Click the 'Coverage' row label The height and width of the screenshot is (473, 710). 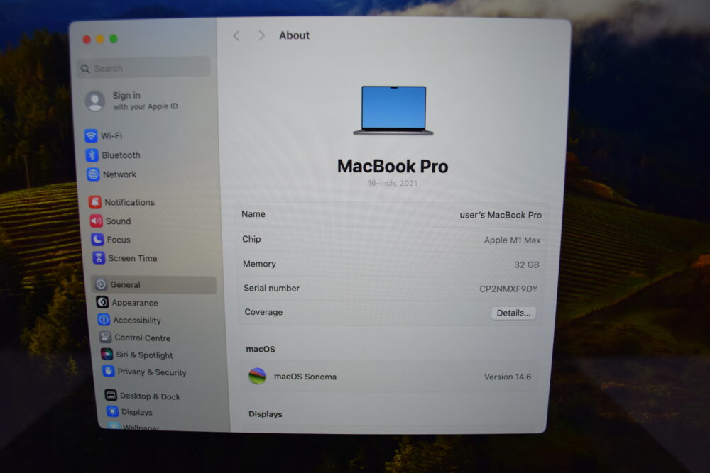click(263, 312)
